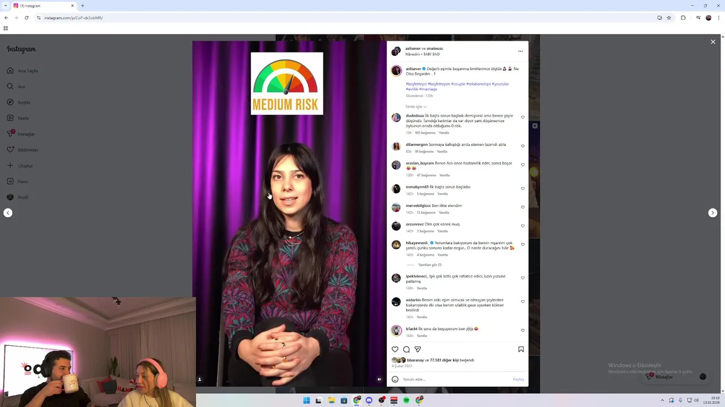
Task: Bookmark the page with the star icon
Action: (x=669, y=18)
